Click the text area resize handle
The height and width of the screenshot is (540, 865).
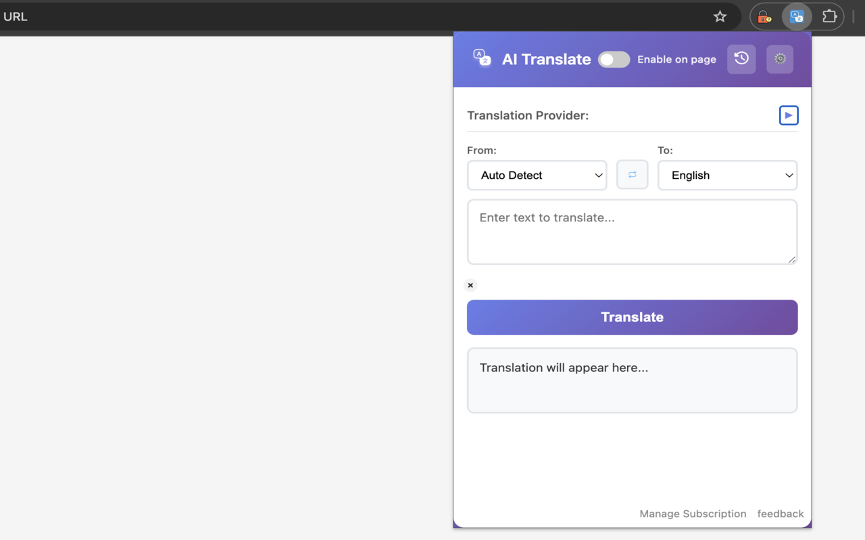[x=792, y=259]
